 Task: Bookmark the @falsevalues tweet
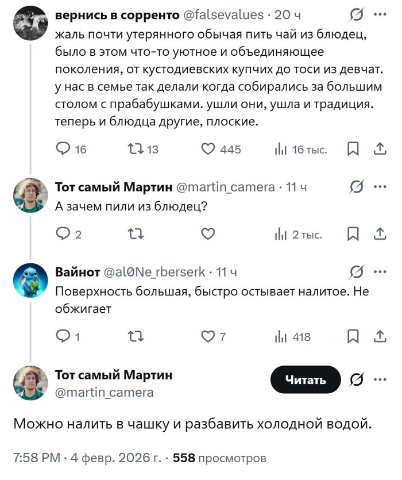pyautogui.click(x=352, y=149)
